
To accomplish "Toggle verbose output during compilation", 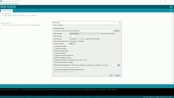I will click(x=70, y=41).
